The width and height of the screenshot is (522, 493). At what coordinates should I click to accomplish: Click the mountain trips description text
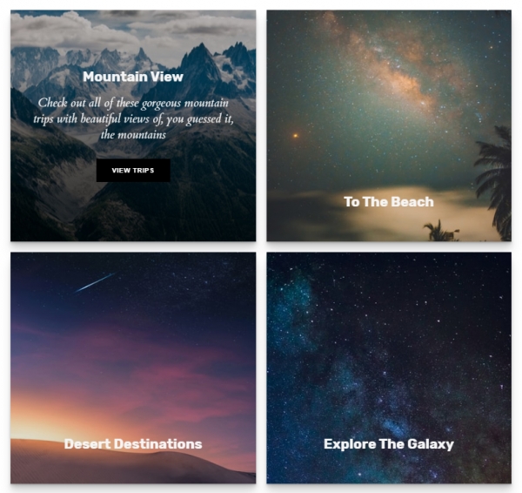tap(133, 118)
